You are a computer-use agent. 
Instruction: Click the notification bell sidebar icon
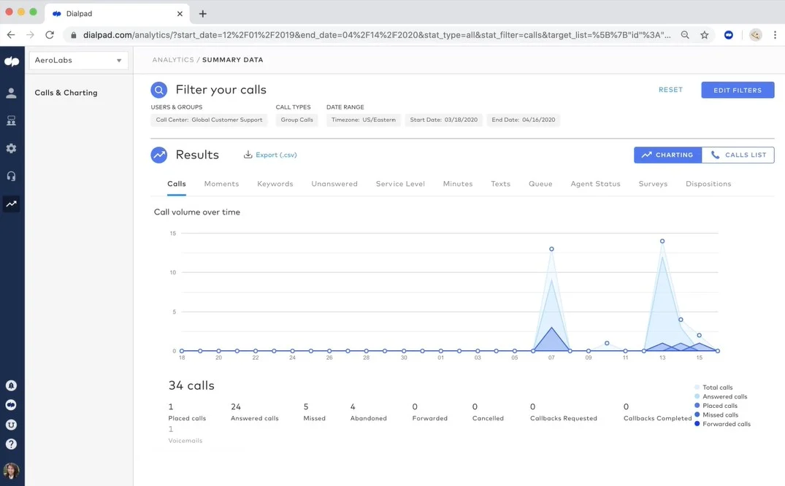(11, 385)
